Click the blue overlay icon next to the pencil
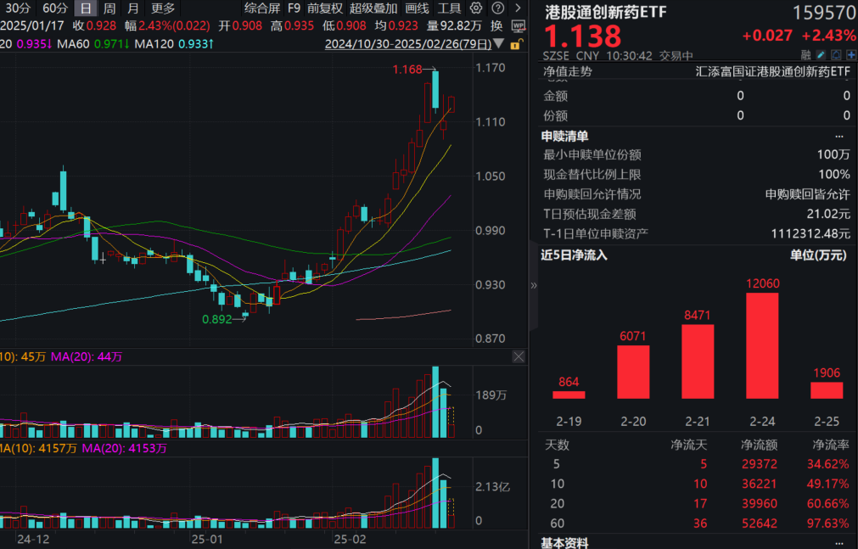 point(834,53)
